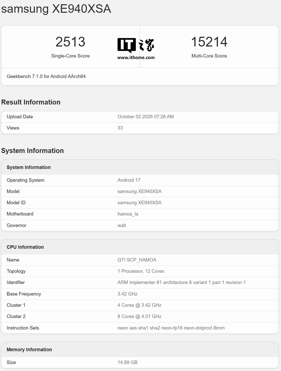
Task: Click the Model value samsung XE940XSA
Action: [139, 191]
